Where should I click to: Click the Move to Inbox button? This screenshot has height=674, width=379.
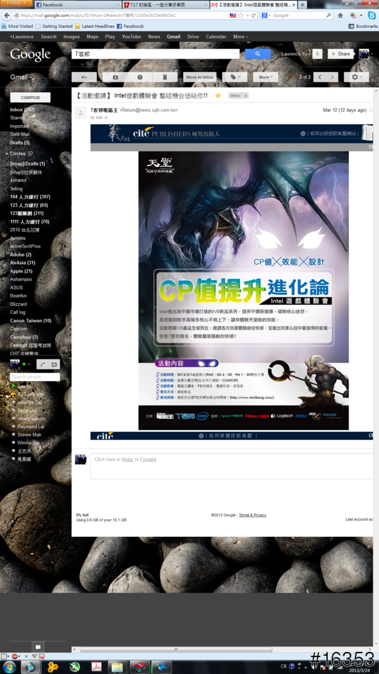pyautogui.click(x=199, y=77)
